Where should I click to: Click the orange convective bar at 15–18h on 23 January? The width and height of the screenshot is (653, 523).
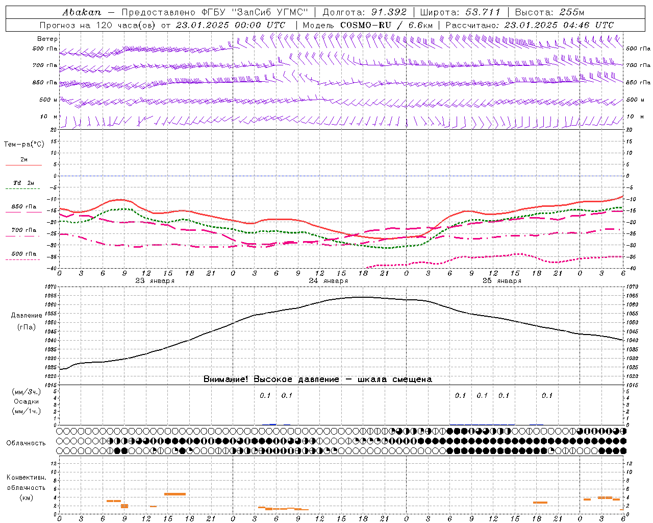(175, 494)
